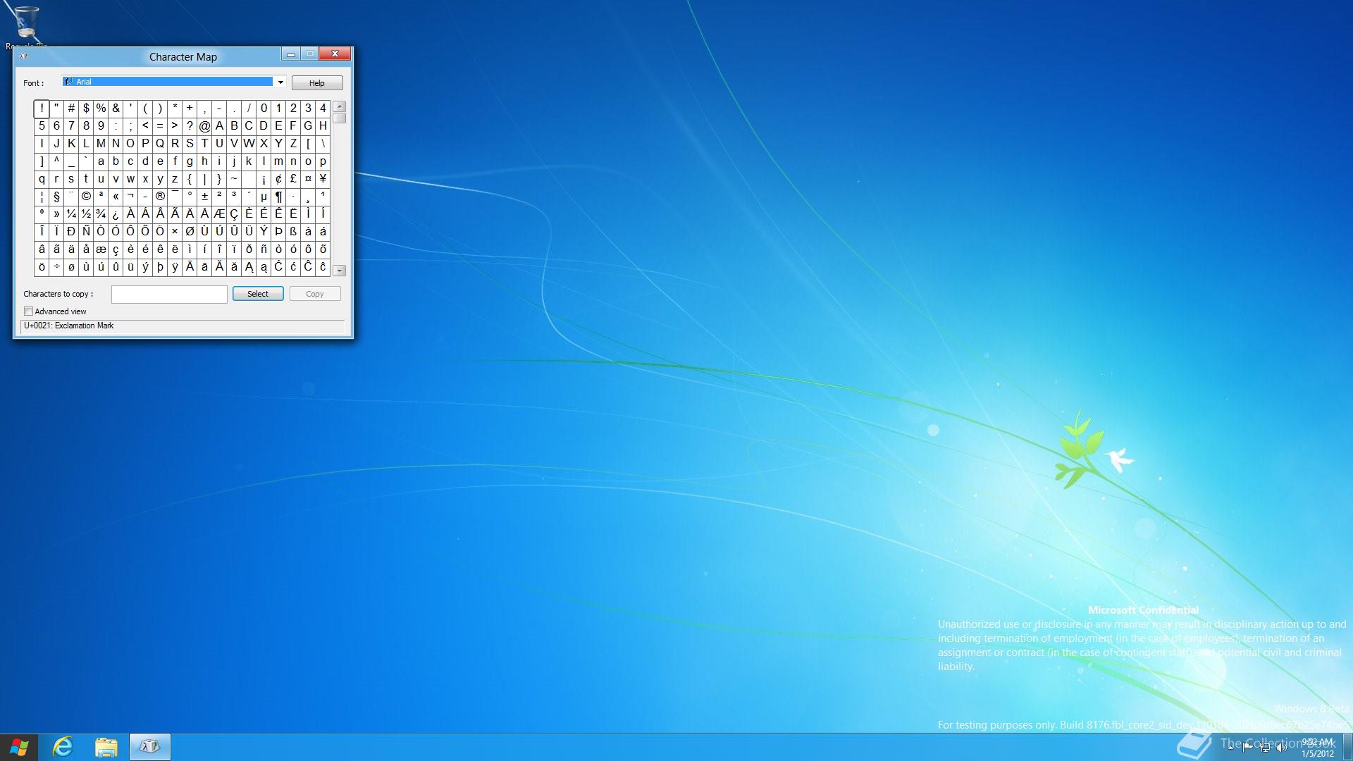Select the ± plus-minus character
The height and width of the screenshot is (761, 1353).
[204, 197]
